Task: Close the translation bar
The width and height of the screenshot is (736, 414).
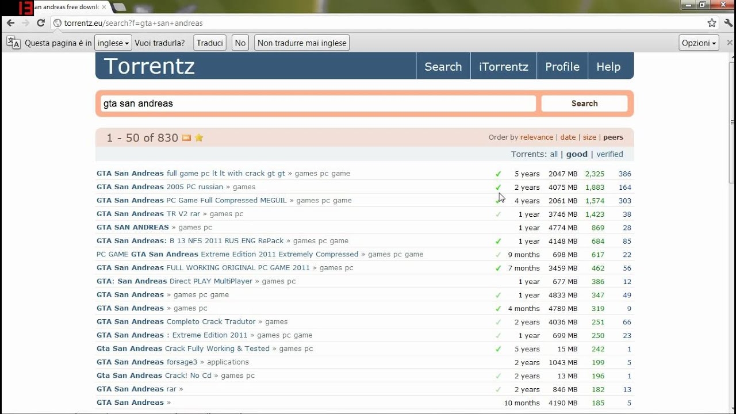Action: point(729,43)
